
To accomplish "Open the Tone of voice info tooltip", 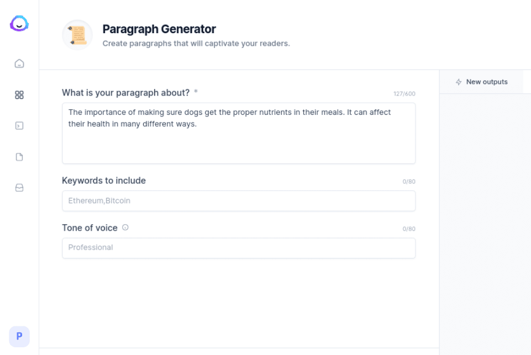I will coord(124,227).
